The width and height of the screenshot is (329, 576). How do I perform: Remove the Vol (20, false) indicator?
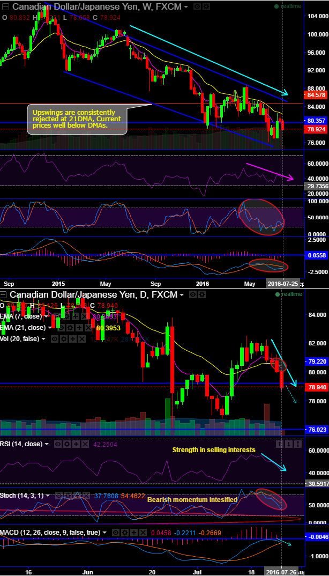click(x=82, y=338)
